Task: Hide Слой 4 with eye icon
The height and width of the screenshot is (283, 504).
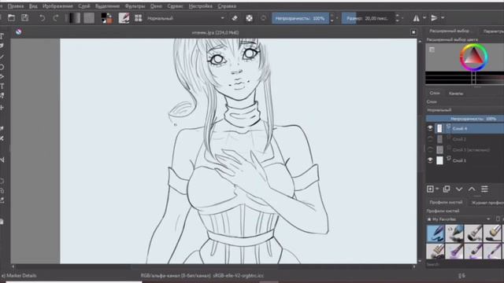Action: [x=430, y=128]
